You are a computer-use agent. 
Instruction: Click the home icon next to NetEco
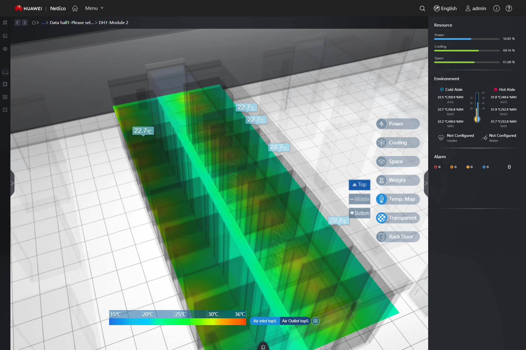[x=75, y=8]
